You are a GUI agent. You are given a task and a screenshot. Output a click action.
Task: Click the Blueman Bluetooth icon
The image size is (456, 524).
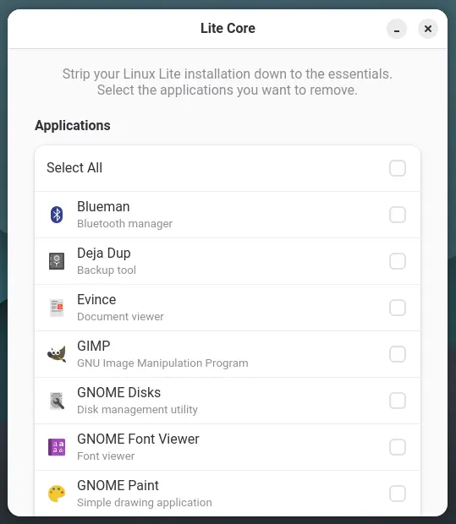pos(57,215)
